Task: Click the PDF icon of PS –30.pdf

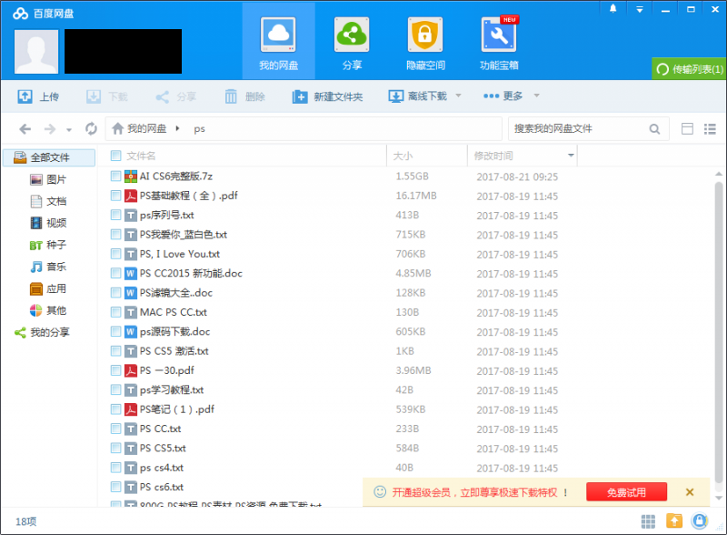Action: coord(131,370)
